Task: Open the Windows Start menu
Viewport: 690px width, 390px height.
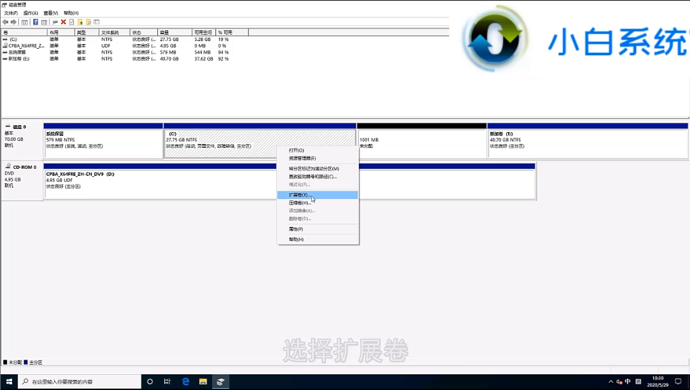Action: pyautogui.click(x=9, y=382)
